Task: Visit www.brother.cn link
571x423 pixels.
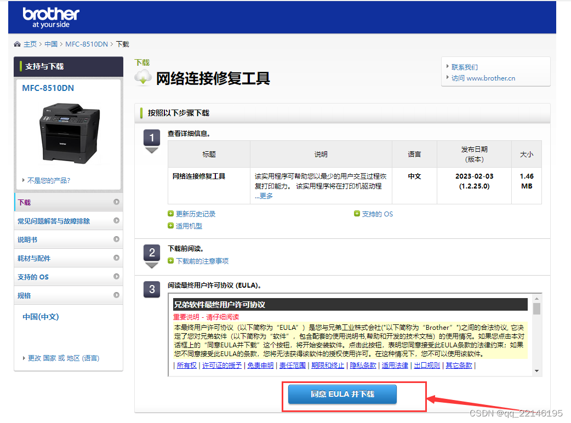Action: click(483, 78)
